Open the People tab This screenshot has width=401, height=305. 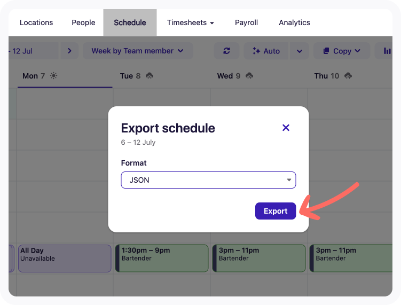pos(83,22)
